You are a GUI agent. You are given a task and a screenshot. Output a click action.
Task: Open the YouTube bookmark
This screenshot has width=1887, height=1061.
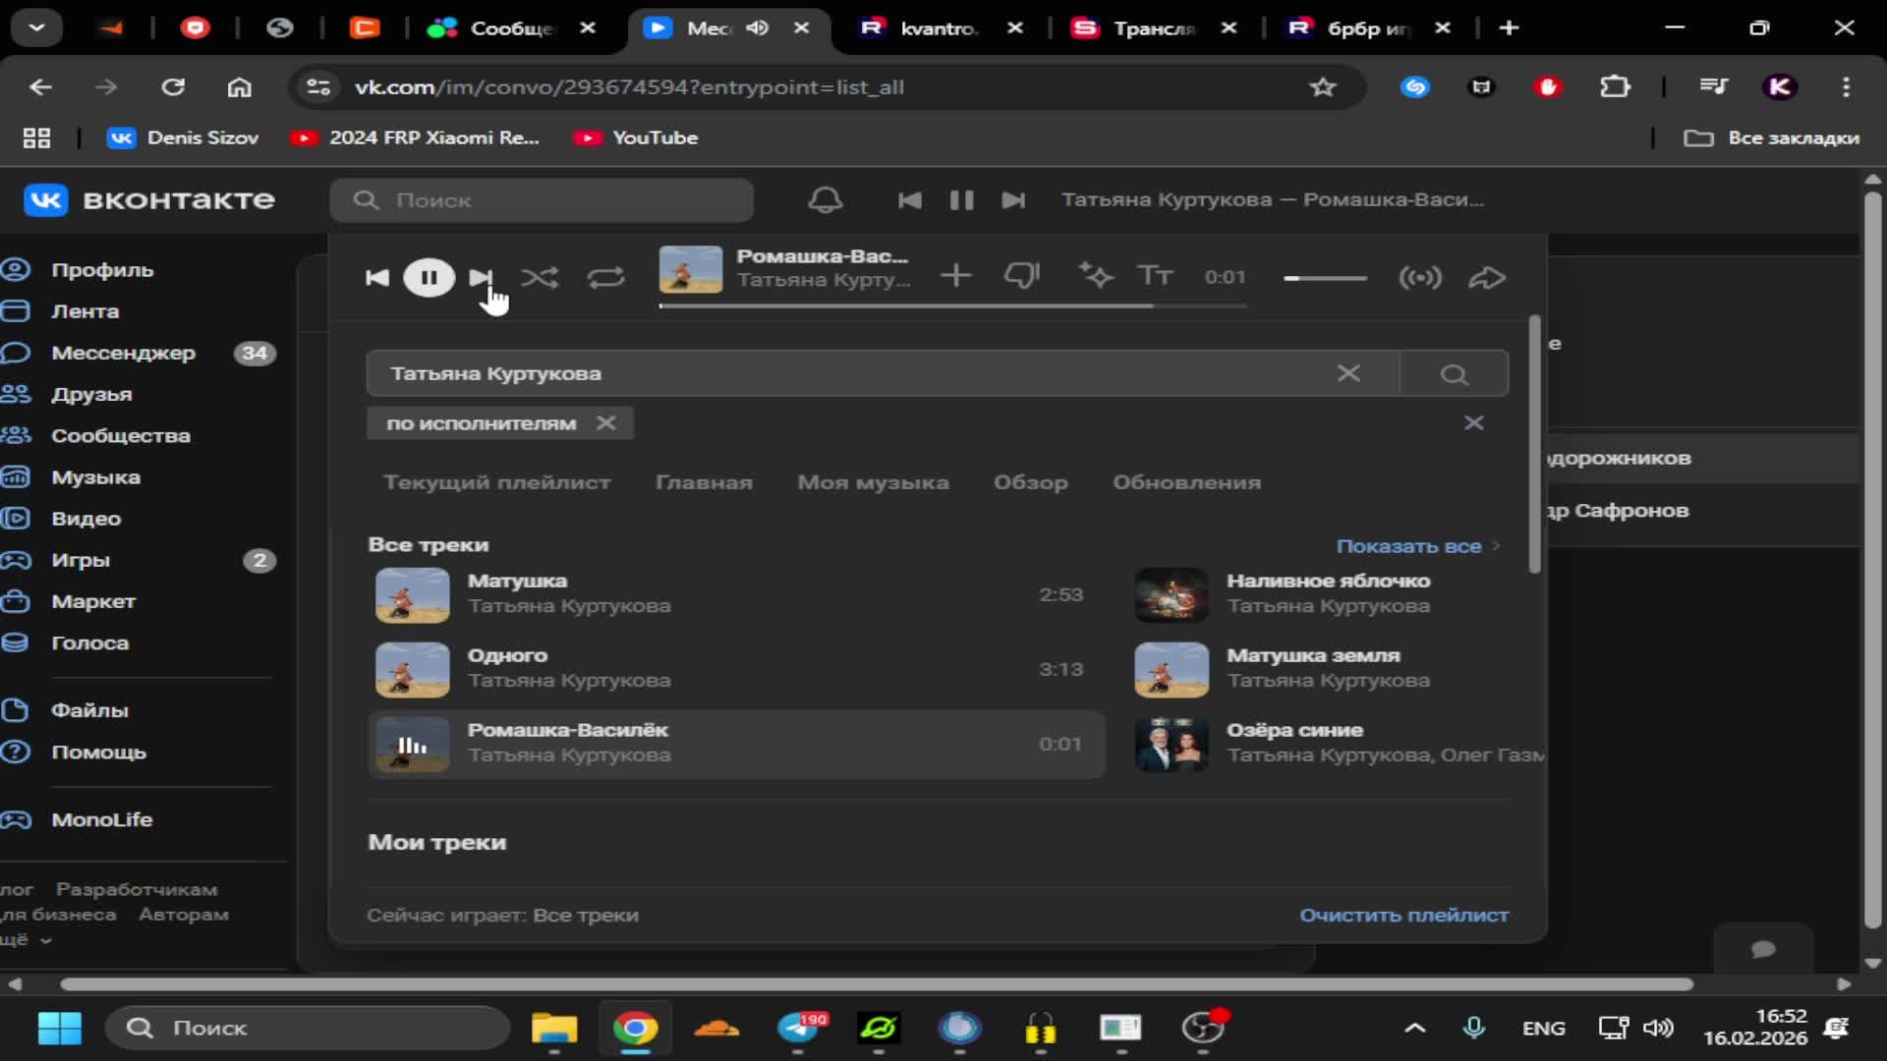tap(636, 139)
